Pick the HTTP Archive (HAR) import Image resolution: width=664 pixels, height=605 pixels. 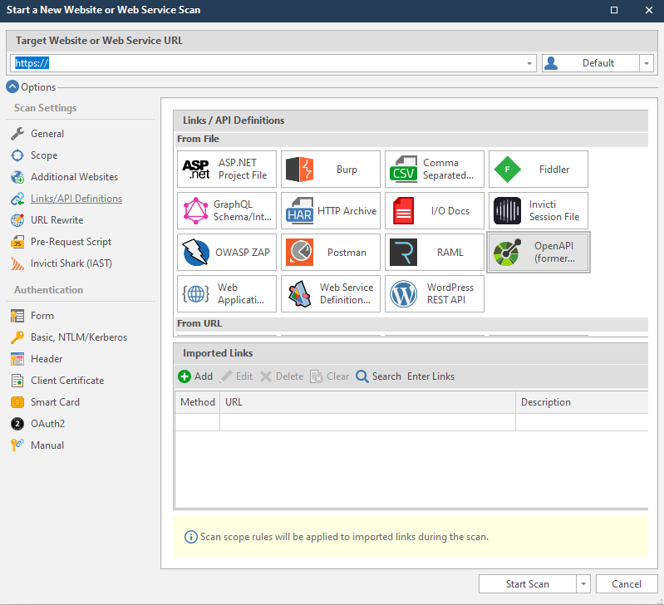[330, 210]
